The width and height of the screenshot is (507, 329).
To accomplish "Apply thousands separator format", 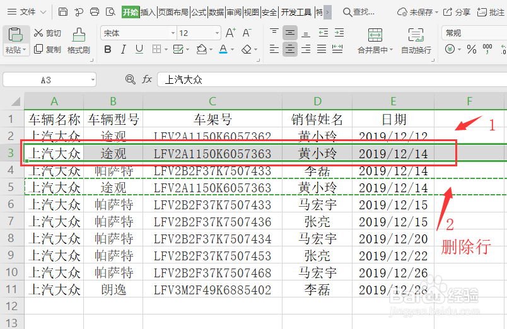I will [487, 49].
